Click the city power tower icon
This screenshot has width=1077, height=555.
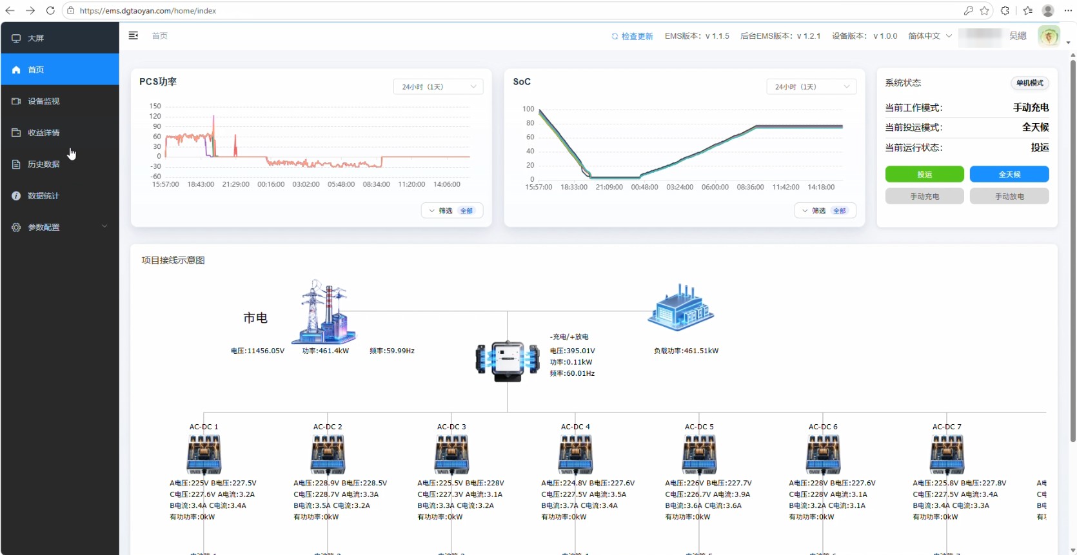[x=323, y=311]
